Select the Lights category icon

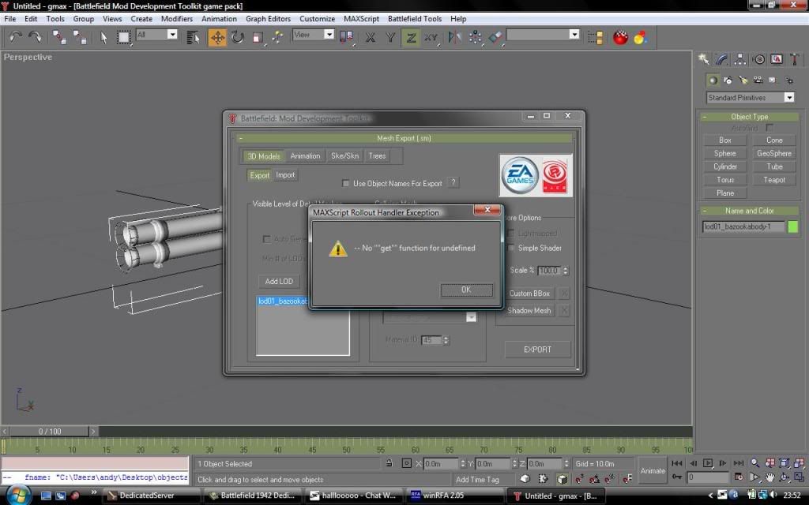pyautogui.click(x=743, y=80)
